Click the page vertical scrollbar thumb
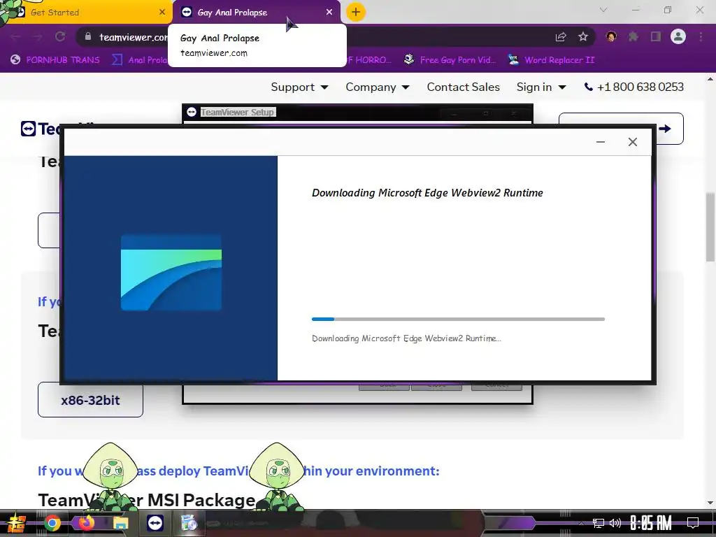Screen dimensions: 716x537 click(710, 227)
